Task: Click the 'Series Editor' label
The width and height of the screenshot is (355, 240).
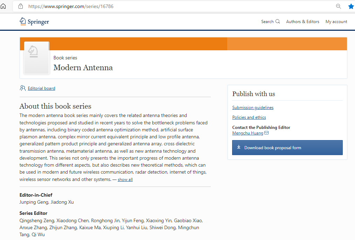Action: (x=33, y=213)
